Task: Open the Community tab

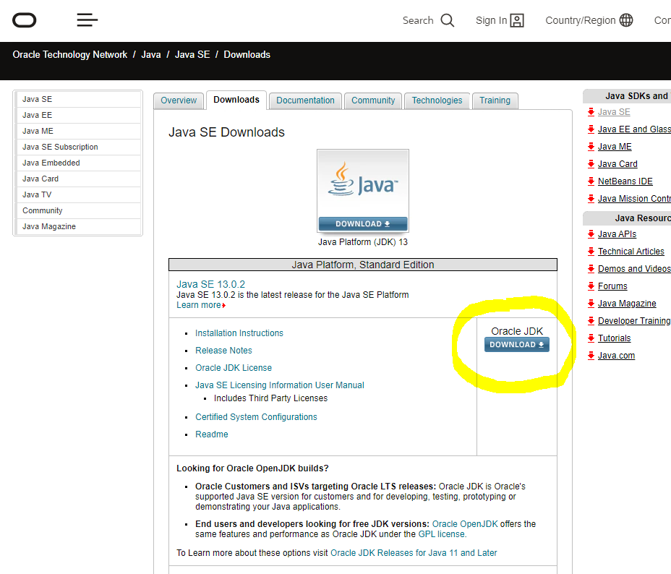Action: 373,100
